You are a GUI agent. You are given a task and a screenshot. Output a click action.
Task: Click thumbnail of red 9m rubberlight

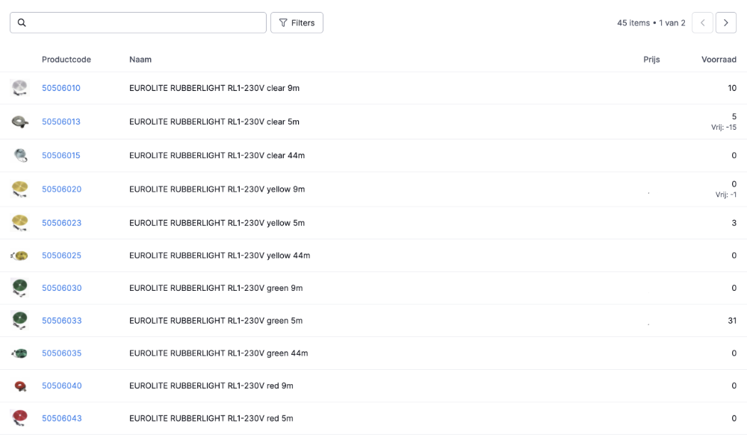(x=20, y=386)
